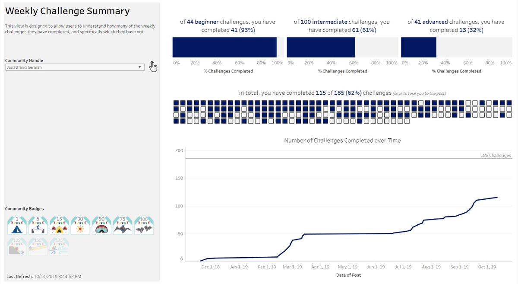
Task: Open the Community Handle dropdown
Action: point(75,67)
